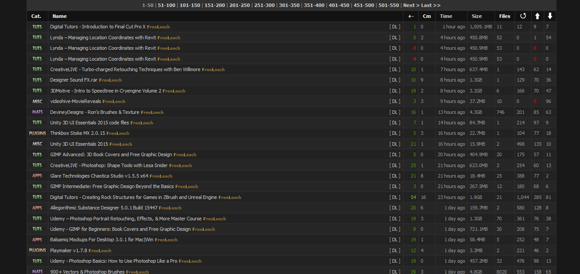580x274 pixels.
Task: Select APPS category icon beside Balsamiq Mockups
Action: [x=37, y=240]
